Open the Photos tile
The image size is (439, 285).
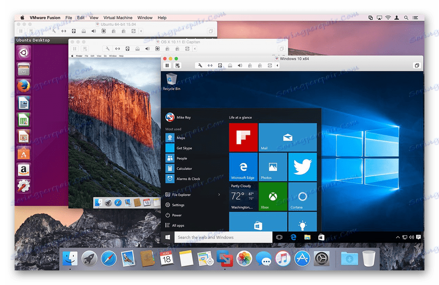pos(273,167)
